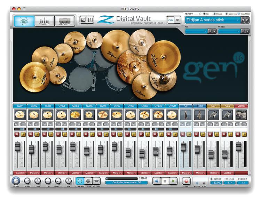261x201 pixels.
Task: Open Aux2 output routing Master dropdown
Action: [227, 173]
